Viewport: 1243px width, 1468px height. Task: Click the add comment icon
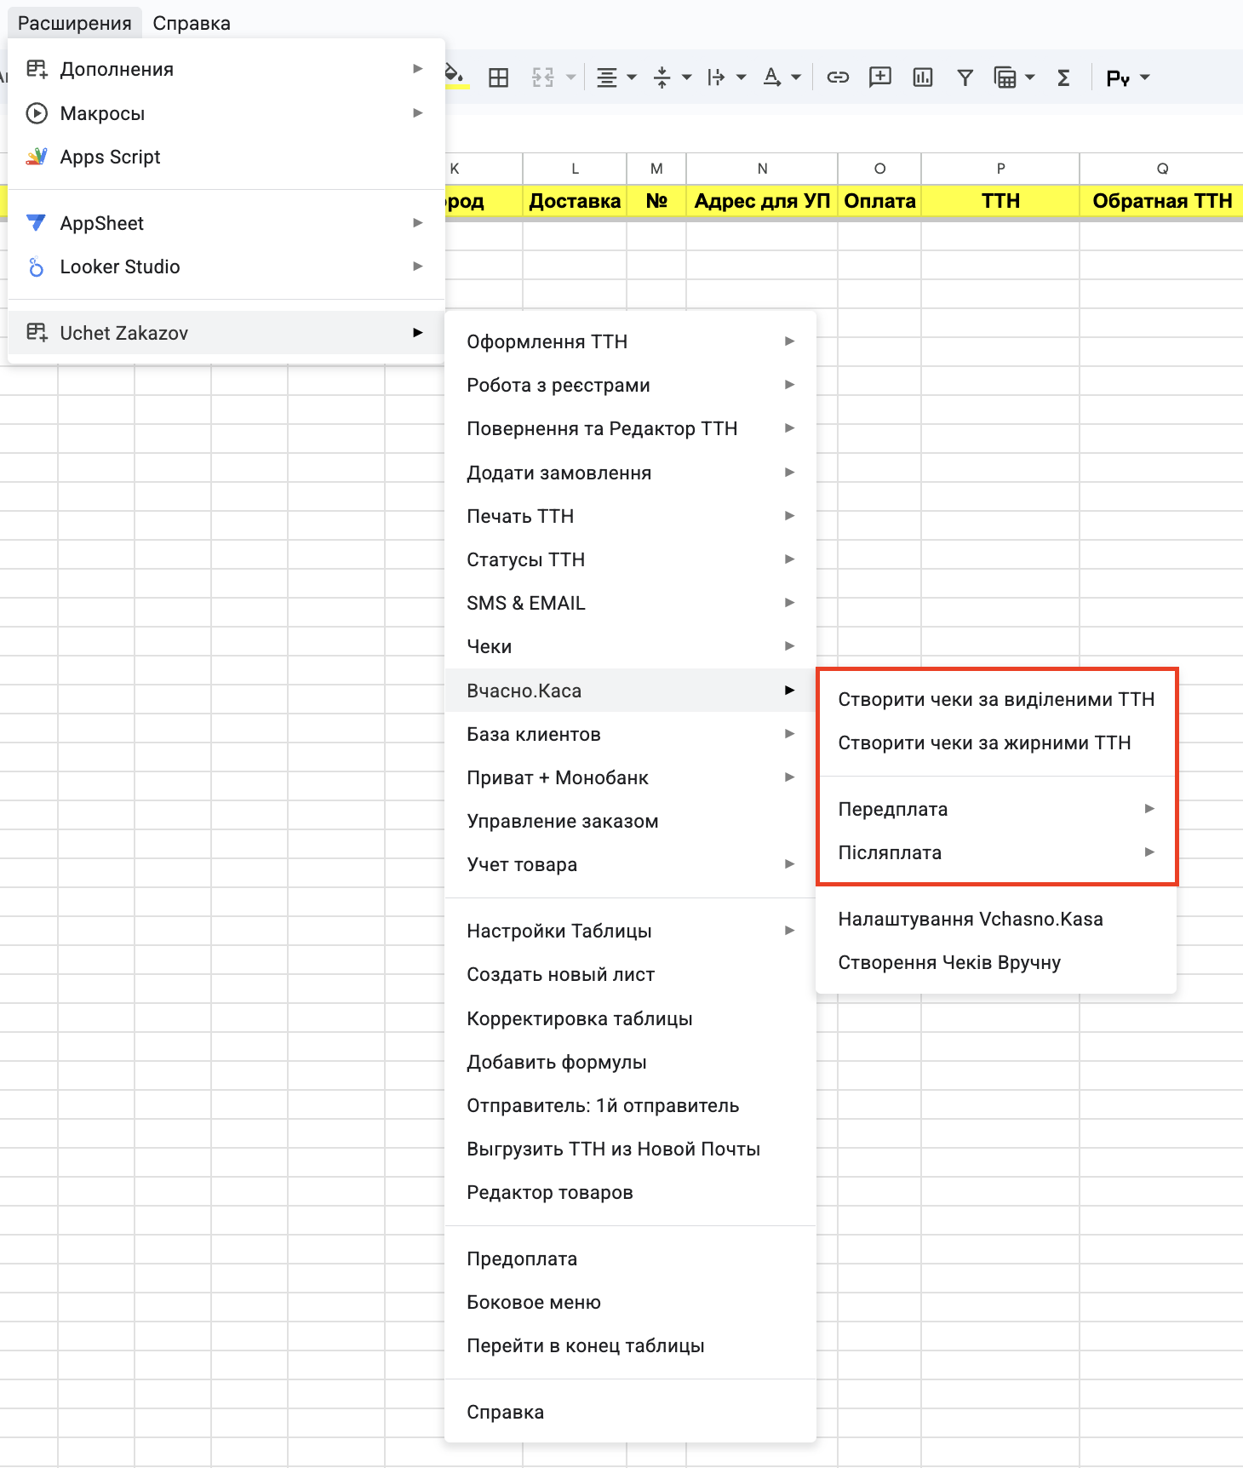[x=879, y=78]
